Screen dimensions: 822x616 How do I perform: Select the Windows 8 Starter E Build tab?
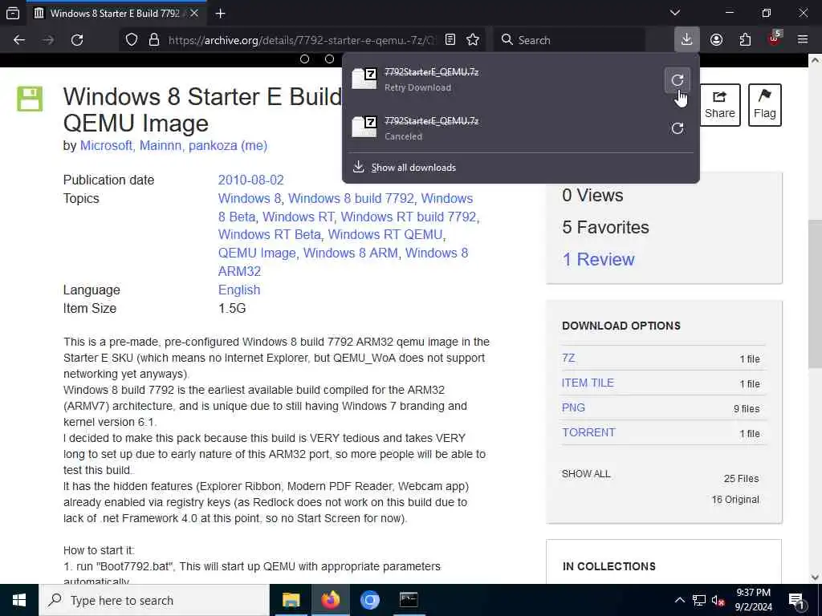click(x=117, y=13)
